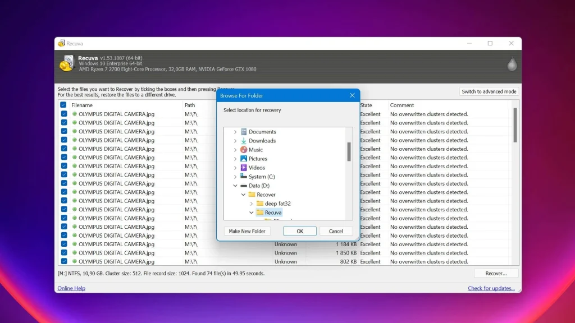Untick the first OLYMPUS DIGITAL CAMERA.jpg checkbox
The height and width of the screenshot is (323, 575).
[x=64, y=114]
